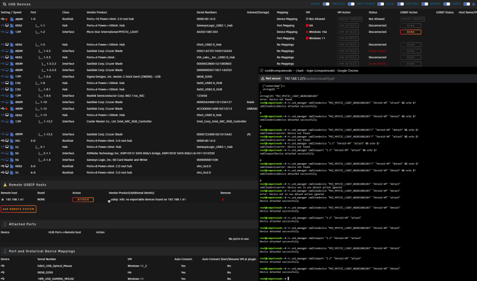
Task: Click the monitor icon on the 1-5.2 Cruzer Blade row
Action: point(7,51)
